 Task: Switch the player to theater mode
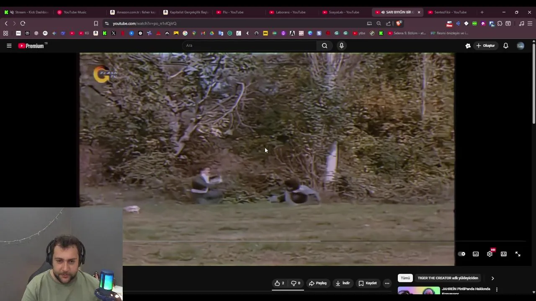click(504, 254)
